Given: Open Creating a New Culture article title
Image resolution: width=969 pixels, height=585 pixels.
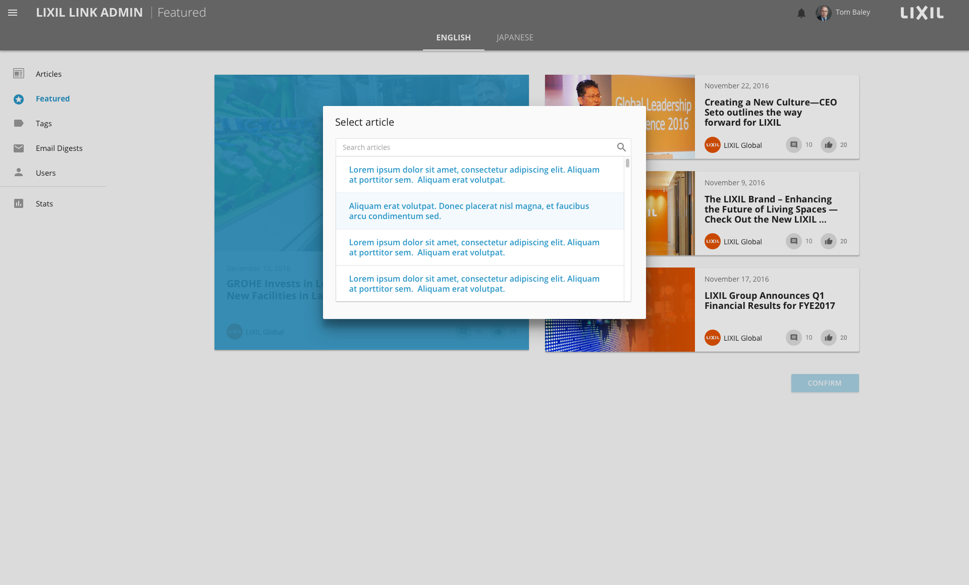Looking at the screenshot, I should click(x=771, y=112).
